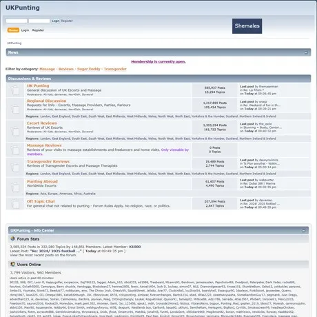Select the Login menu item
This screenshot has width=317, height=317.
(x=25, y=30)
